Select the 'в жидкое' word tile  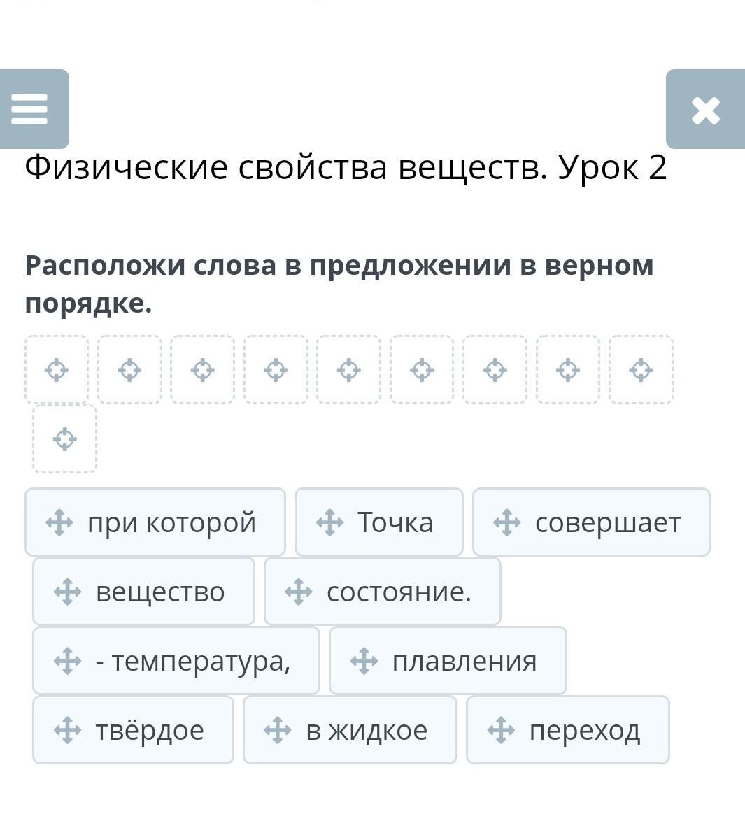350,730
